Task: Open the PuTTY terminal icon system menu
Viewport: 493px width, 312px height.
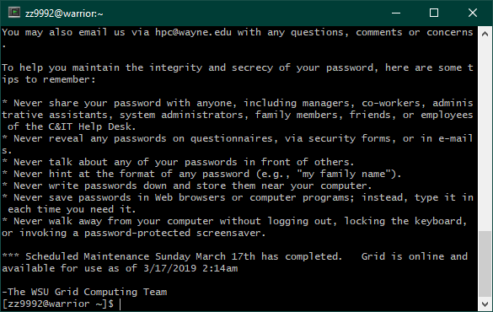Action: (13, 13)
